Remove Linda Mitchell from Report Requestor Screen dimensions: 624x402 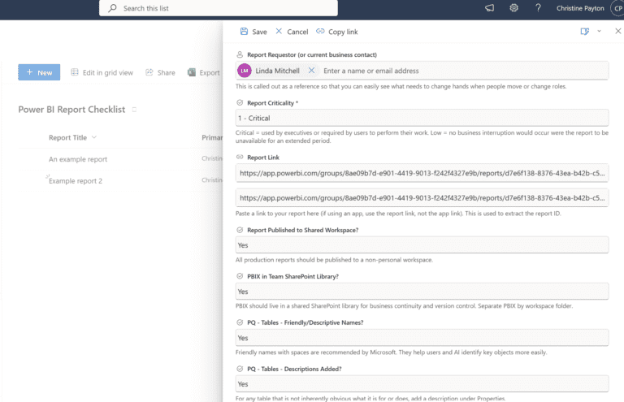pyautogui.click(x=311, y=71)
